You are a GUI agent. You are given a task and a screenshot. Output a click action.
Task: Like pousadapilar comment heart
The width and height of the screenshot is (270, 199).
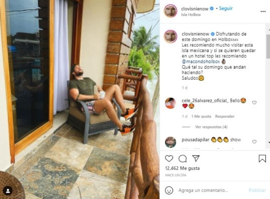click(x=254, y=142)
